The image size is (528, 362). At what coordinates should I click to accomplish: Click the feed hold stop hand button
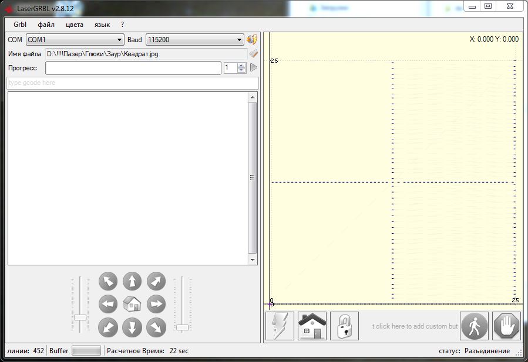pos(506,326)
